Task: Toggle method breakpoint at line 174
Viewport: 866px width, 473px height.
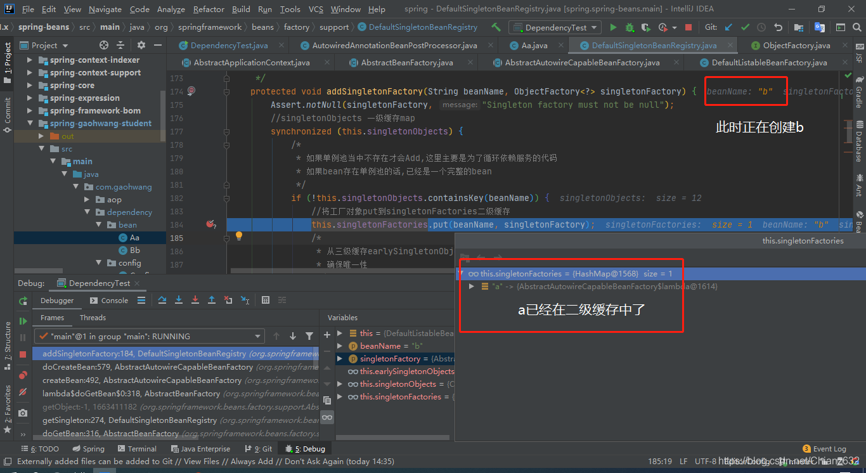Action: 191,91
